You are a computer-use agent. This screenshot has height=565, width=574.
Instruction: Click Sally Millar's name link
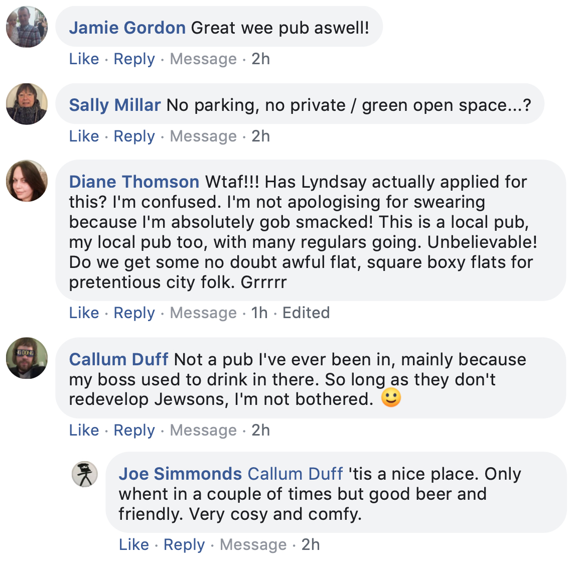pyautogui.click(x=115, y=105)
